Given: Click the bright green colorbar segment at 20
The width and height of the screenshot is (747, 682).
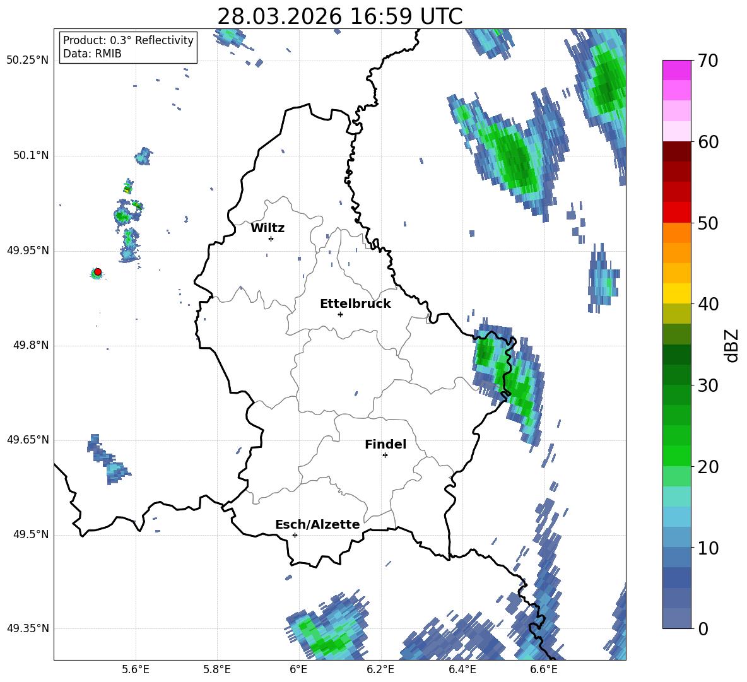Looking at the screenshot, I should (x=676, y=456).
